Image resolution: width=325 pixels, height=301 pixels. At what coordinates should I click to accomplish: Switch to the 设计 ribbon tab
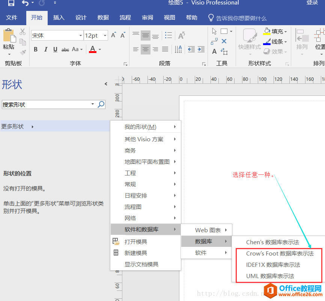[81, 18]
